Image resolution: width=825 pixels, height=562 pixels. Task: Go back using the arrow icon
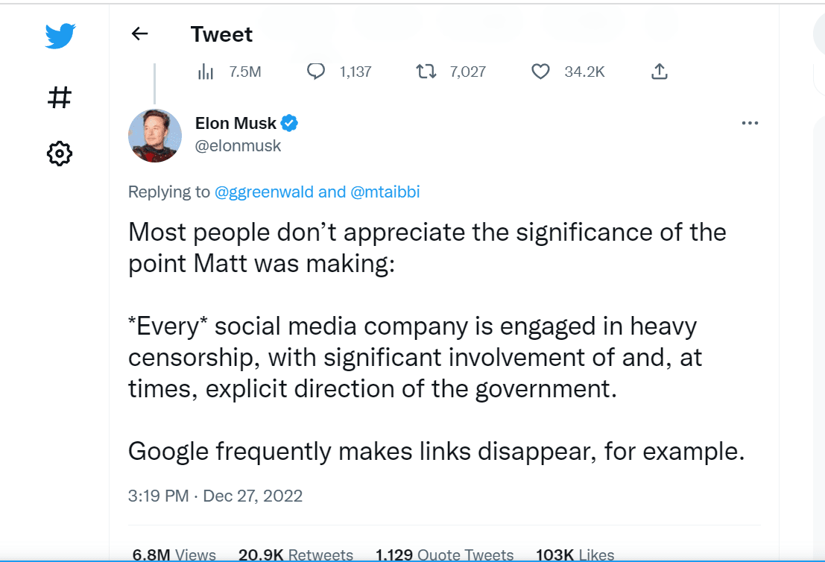[139, 34]
